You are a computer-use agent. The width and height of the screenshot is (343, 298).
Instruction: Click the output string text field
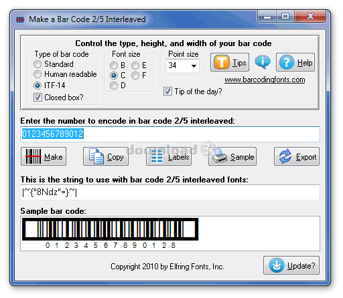tap(170, 192)
